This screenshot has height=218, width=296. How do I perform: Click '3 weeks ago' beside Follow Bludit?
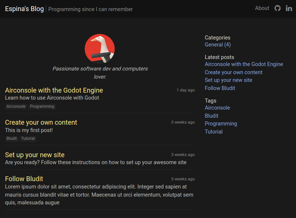point(183,179)
